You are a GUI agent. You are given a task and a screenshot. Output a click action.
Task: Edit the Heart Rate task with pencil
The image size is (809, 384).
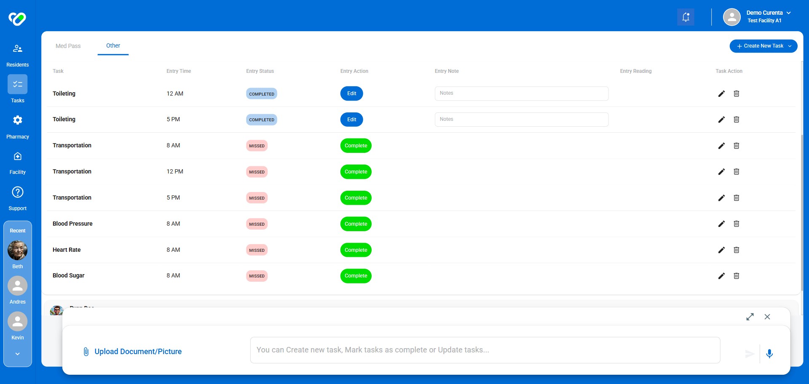[x=721, y=250]
